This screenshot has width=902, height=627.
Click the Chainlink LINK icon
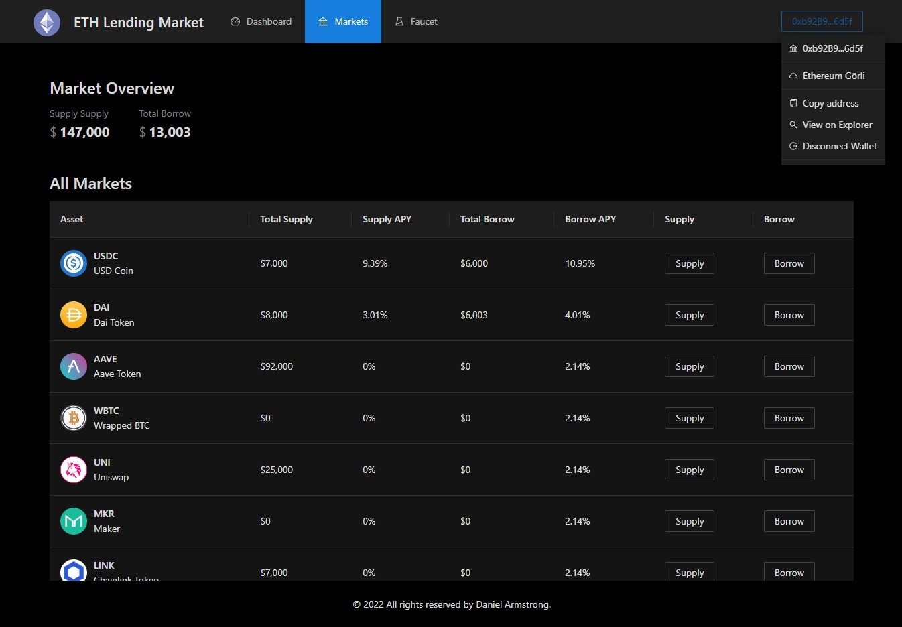click(x=74, y=571)
